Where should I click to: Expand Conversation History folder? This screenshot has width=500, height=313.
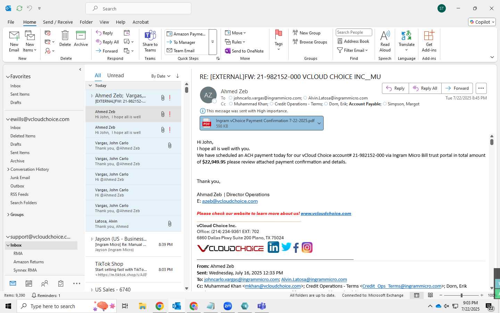click(8, 169)
